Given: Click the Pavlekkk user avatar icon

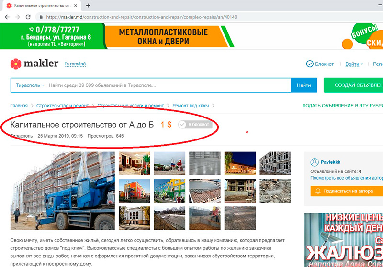Looking at the screenshot, I should (315, 162).
